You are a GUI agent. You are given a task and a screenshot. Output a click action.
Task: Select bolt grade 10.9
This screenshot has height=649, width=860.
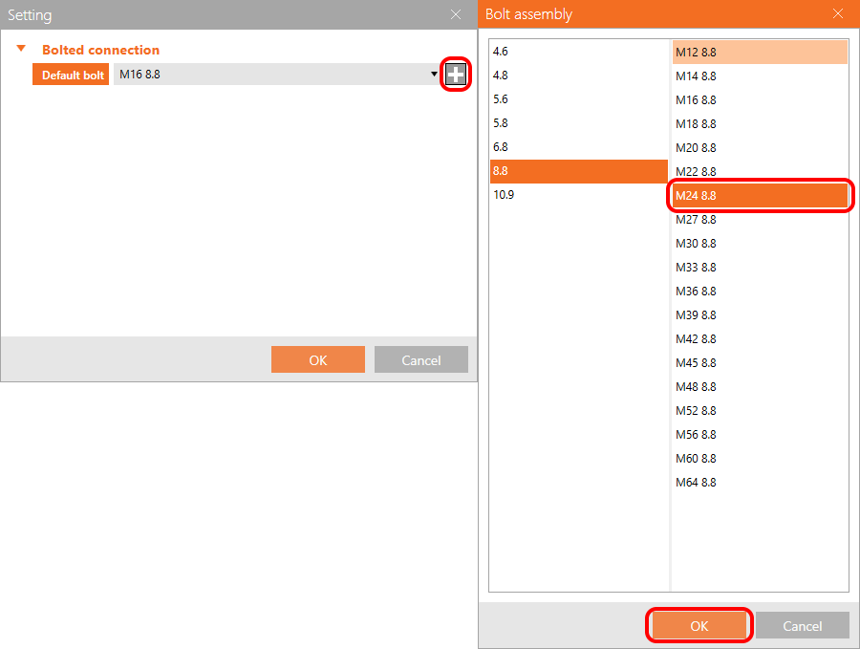[579, 195]
